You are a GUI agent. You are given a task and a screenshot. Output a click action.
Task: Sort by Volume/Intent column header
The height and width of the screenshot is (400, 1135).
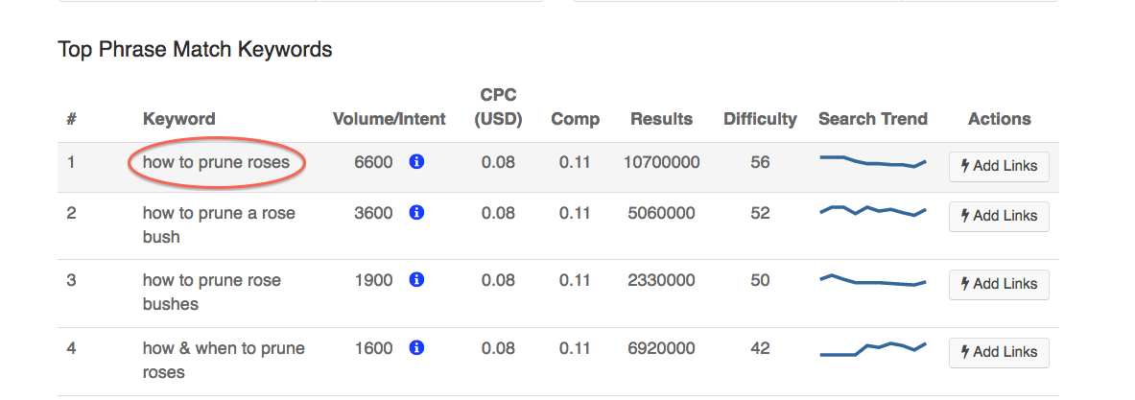pos(389,119)
